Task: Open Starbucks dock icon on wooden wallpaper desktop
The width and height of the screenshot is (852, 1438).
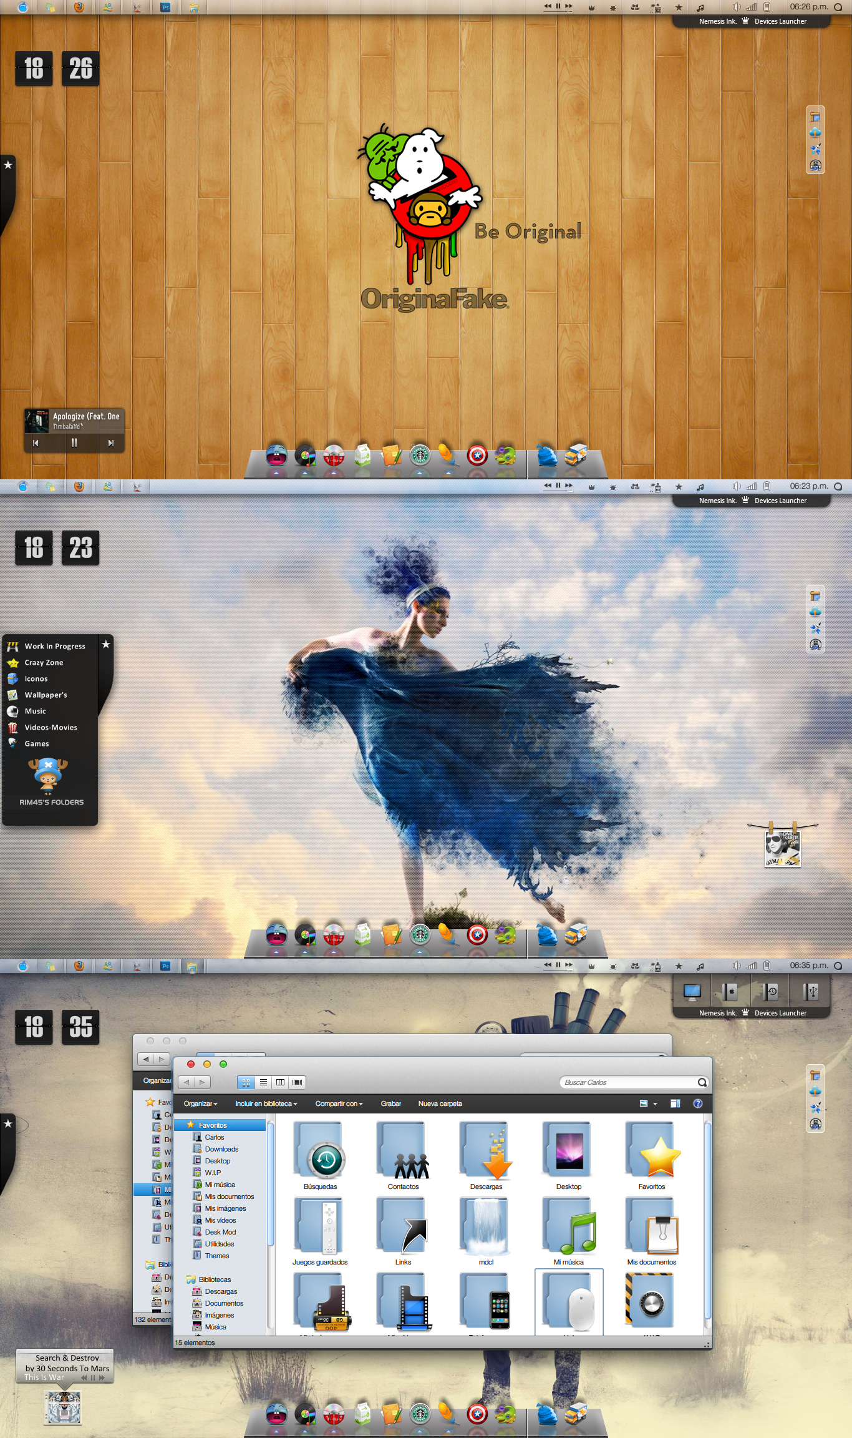Action: click(x=420, y=456)
